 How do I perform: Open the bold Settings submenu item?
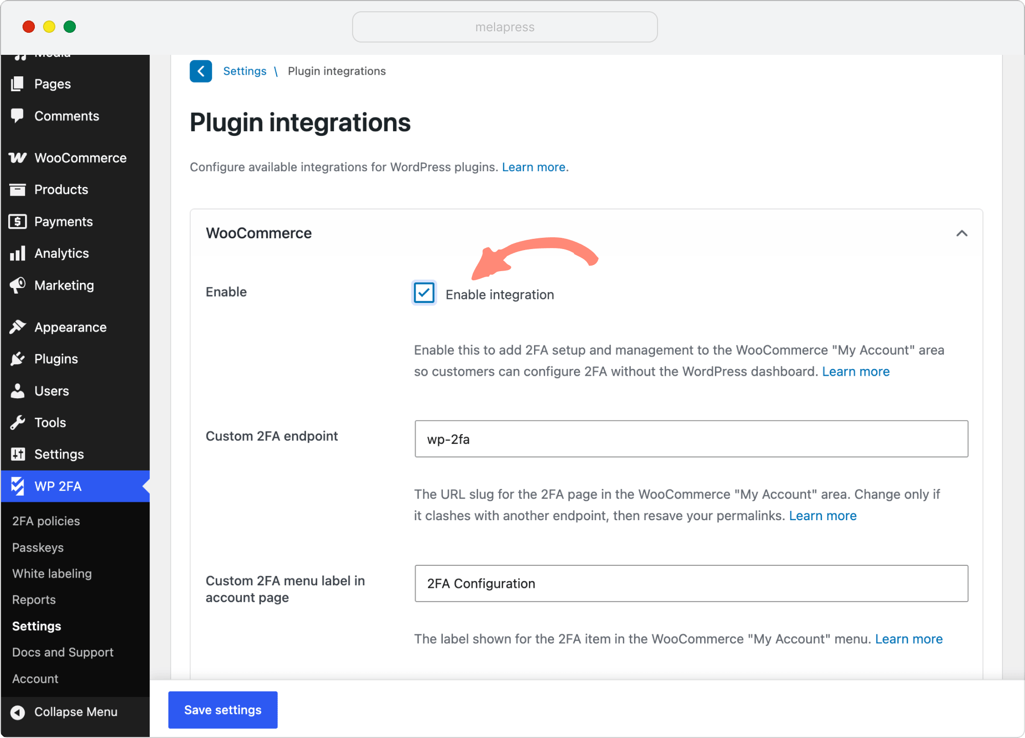pos(36,626)
